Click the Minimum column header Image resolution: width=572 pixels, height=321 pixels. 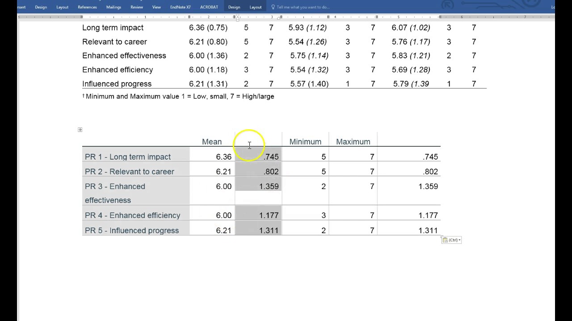[x=305, y=142]
